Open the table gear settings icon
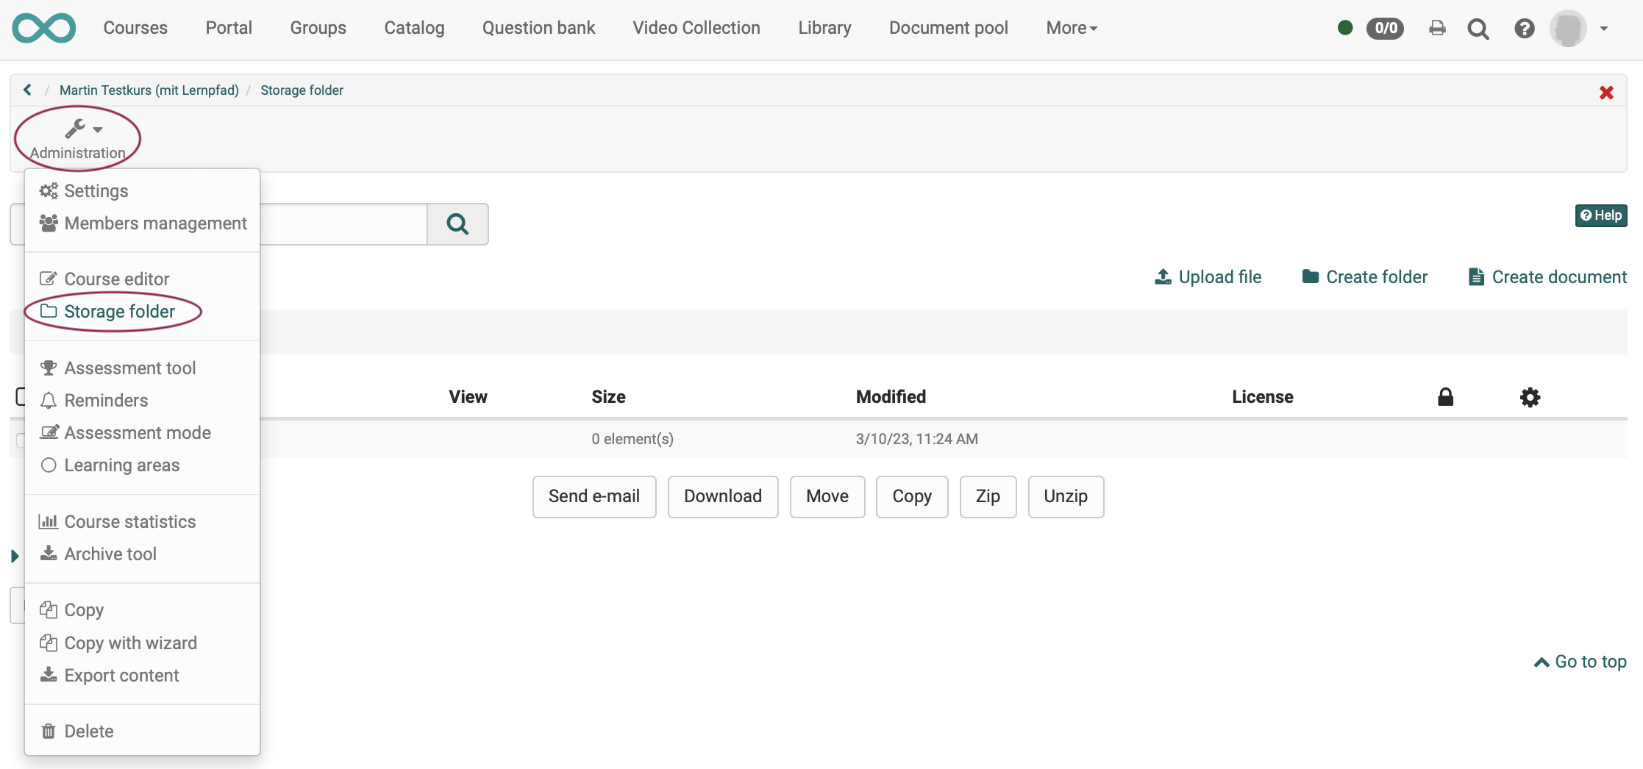The height and width of the screenshot is (769, 1643). click(1530, 397)
